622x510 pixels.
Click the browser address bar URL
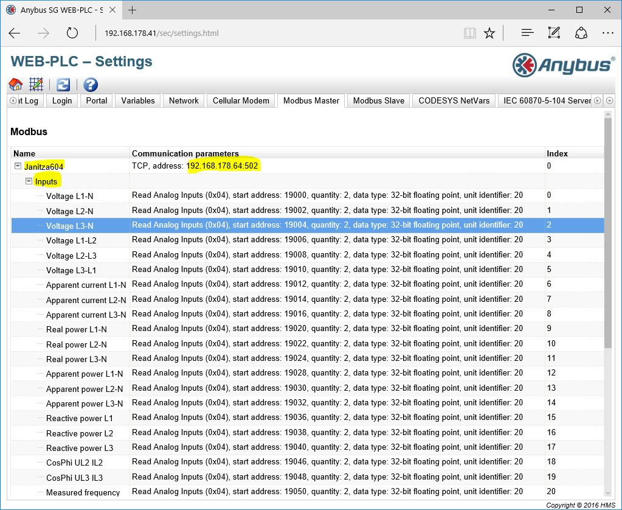(x=162, y=33)
